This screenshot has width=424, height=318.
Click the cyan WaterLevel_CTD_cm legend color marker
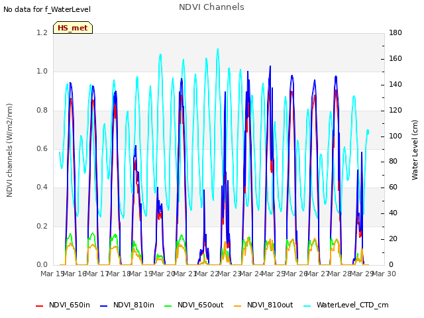tap(307, 306)
